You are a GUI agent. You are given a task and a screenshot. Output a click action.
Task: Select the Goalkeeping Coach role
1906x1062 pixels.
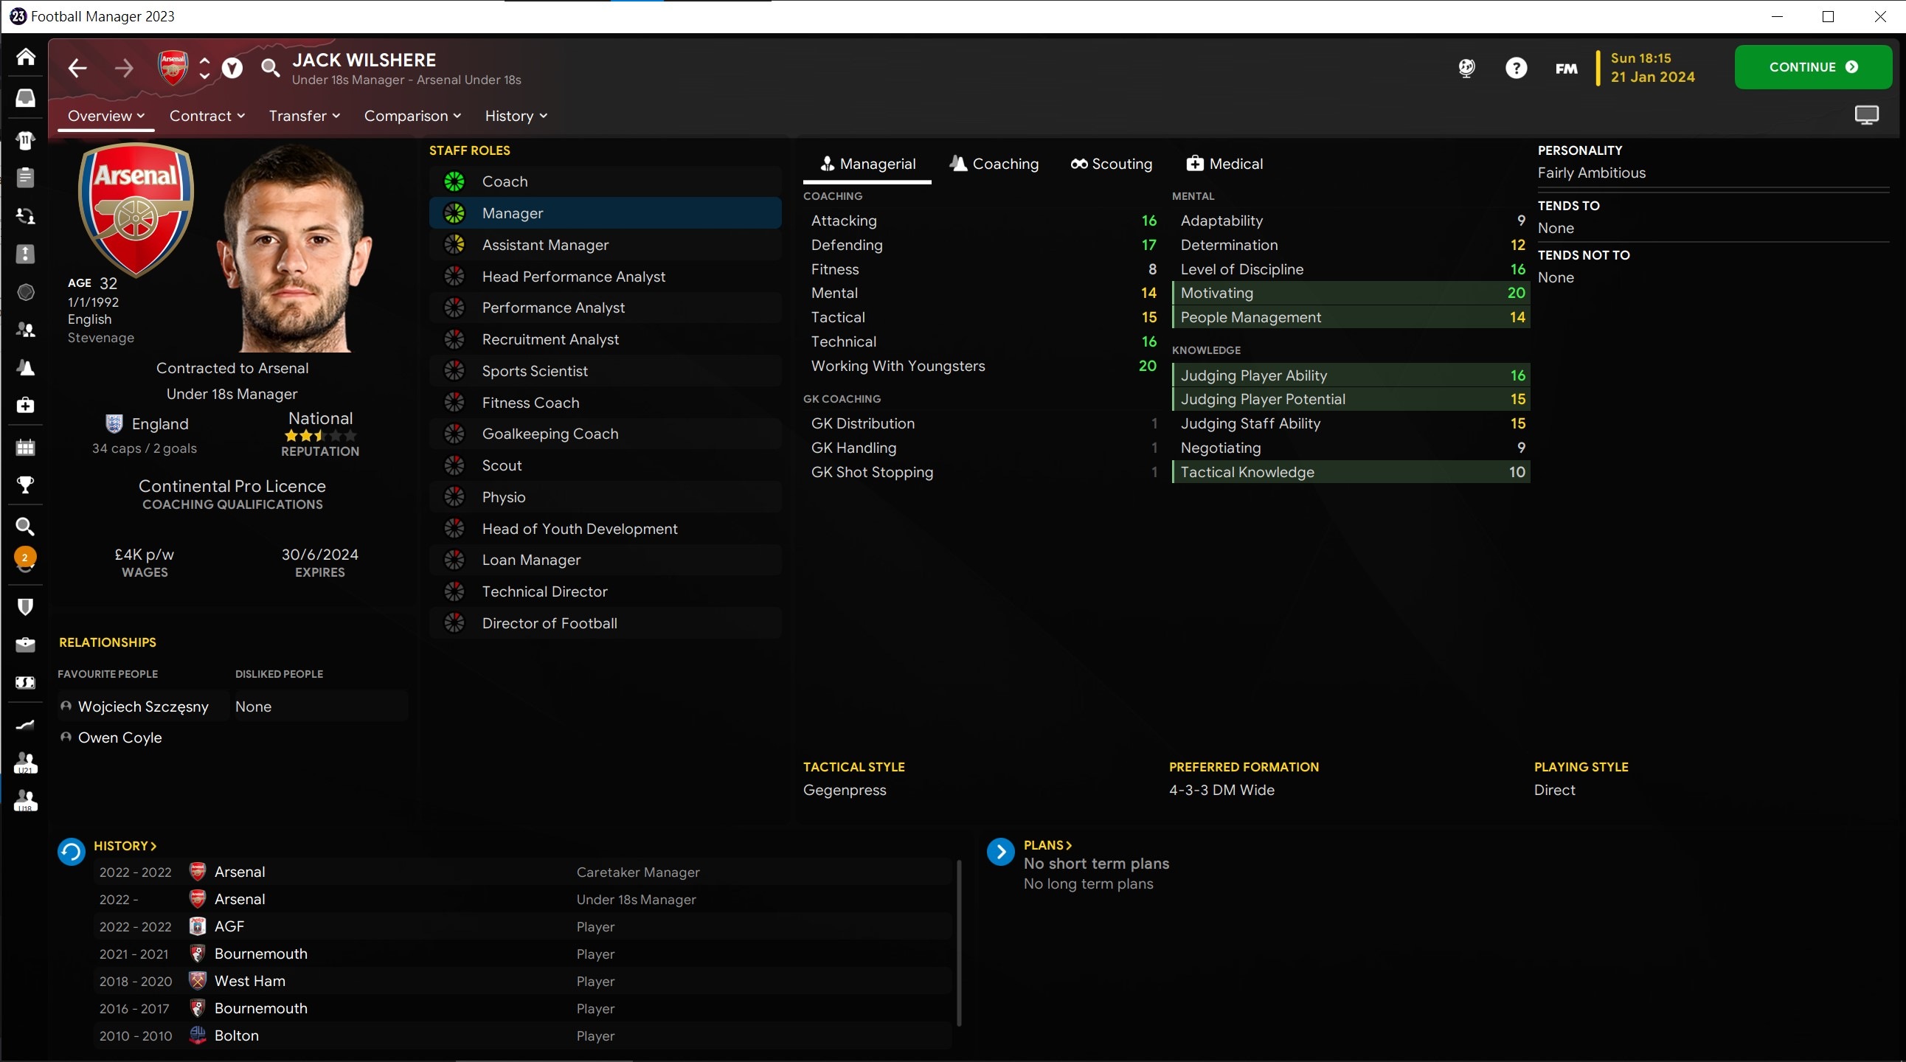tap(606, 434)
